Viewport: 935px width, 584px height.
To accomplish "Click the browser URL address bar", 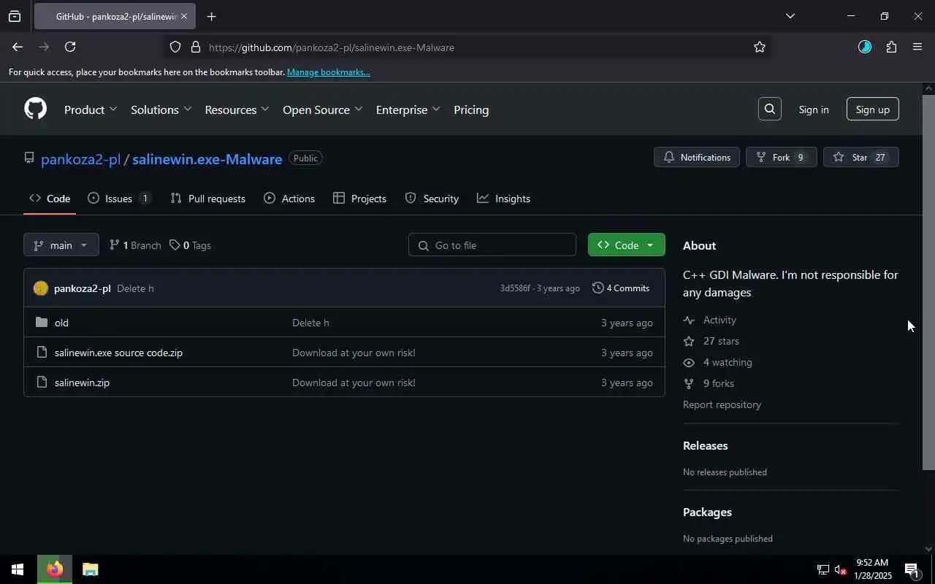I will (x=467, y=47).
